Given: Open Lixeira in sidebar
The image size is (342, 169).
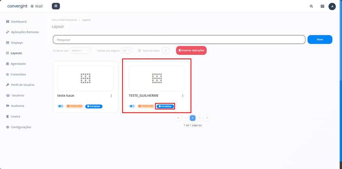Looking at the screenshot, I should [x=13, y=116].
